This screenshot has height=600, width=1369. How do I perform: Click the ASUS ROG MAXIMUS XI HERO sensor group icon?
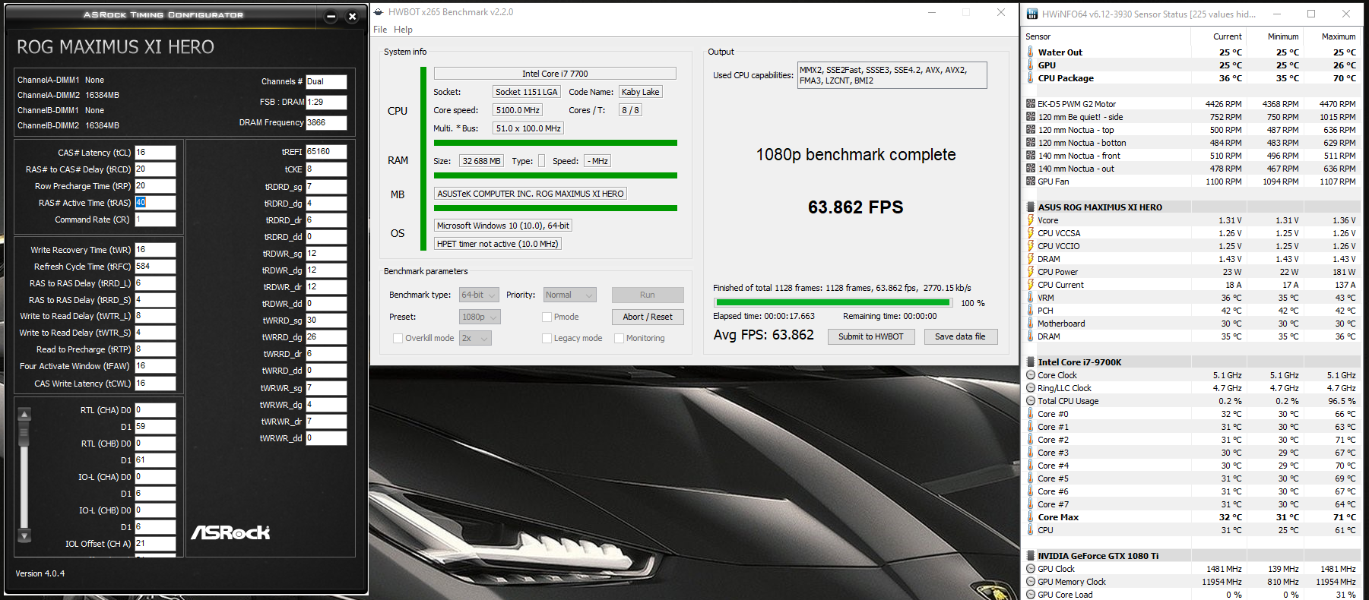click(1031, 207)
